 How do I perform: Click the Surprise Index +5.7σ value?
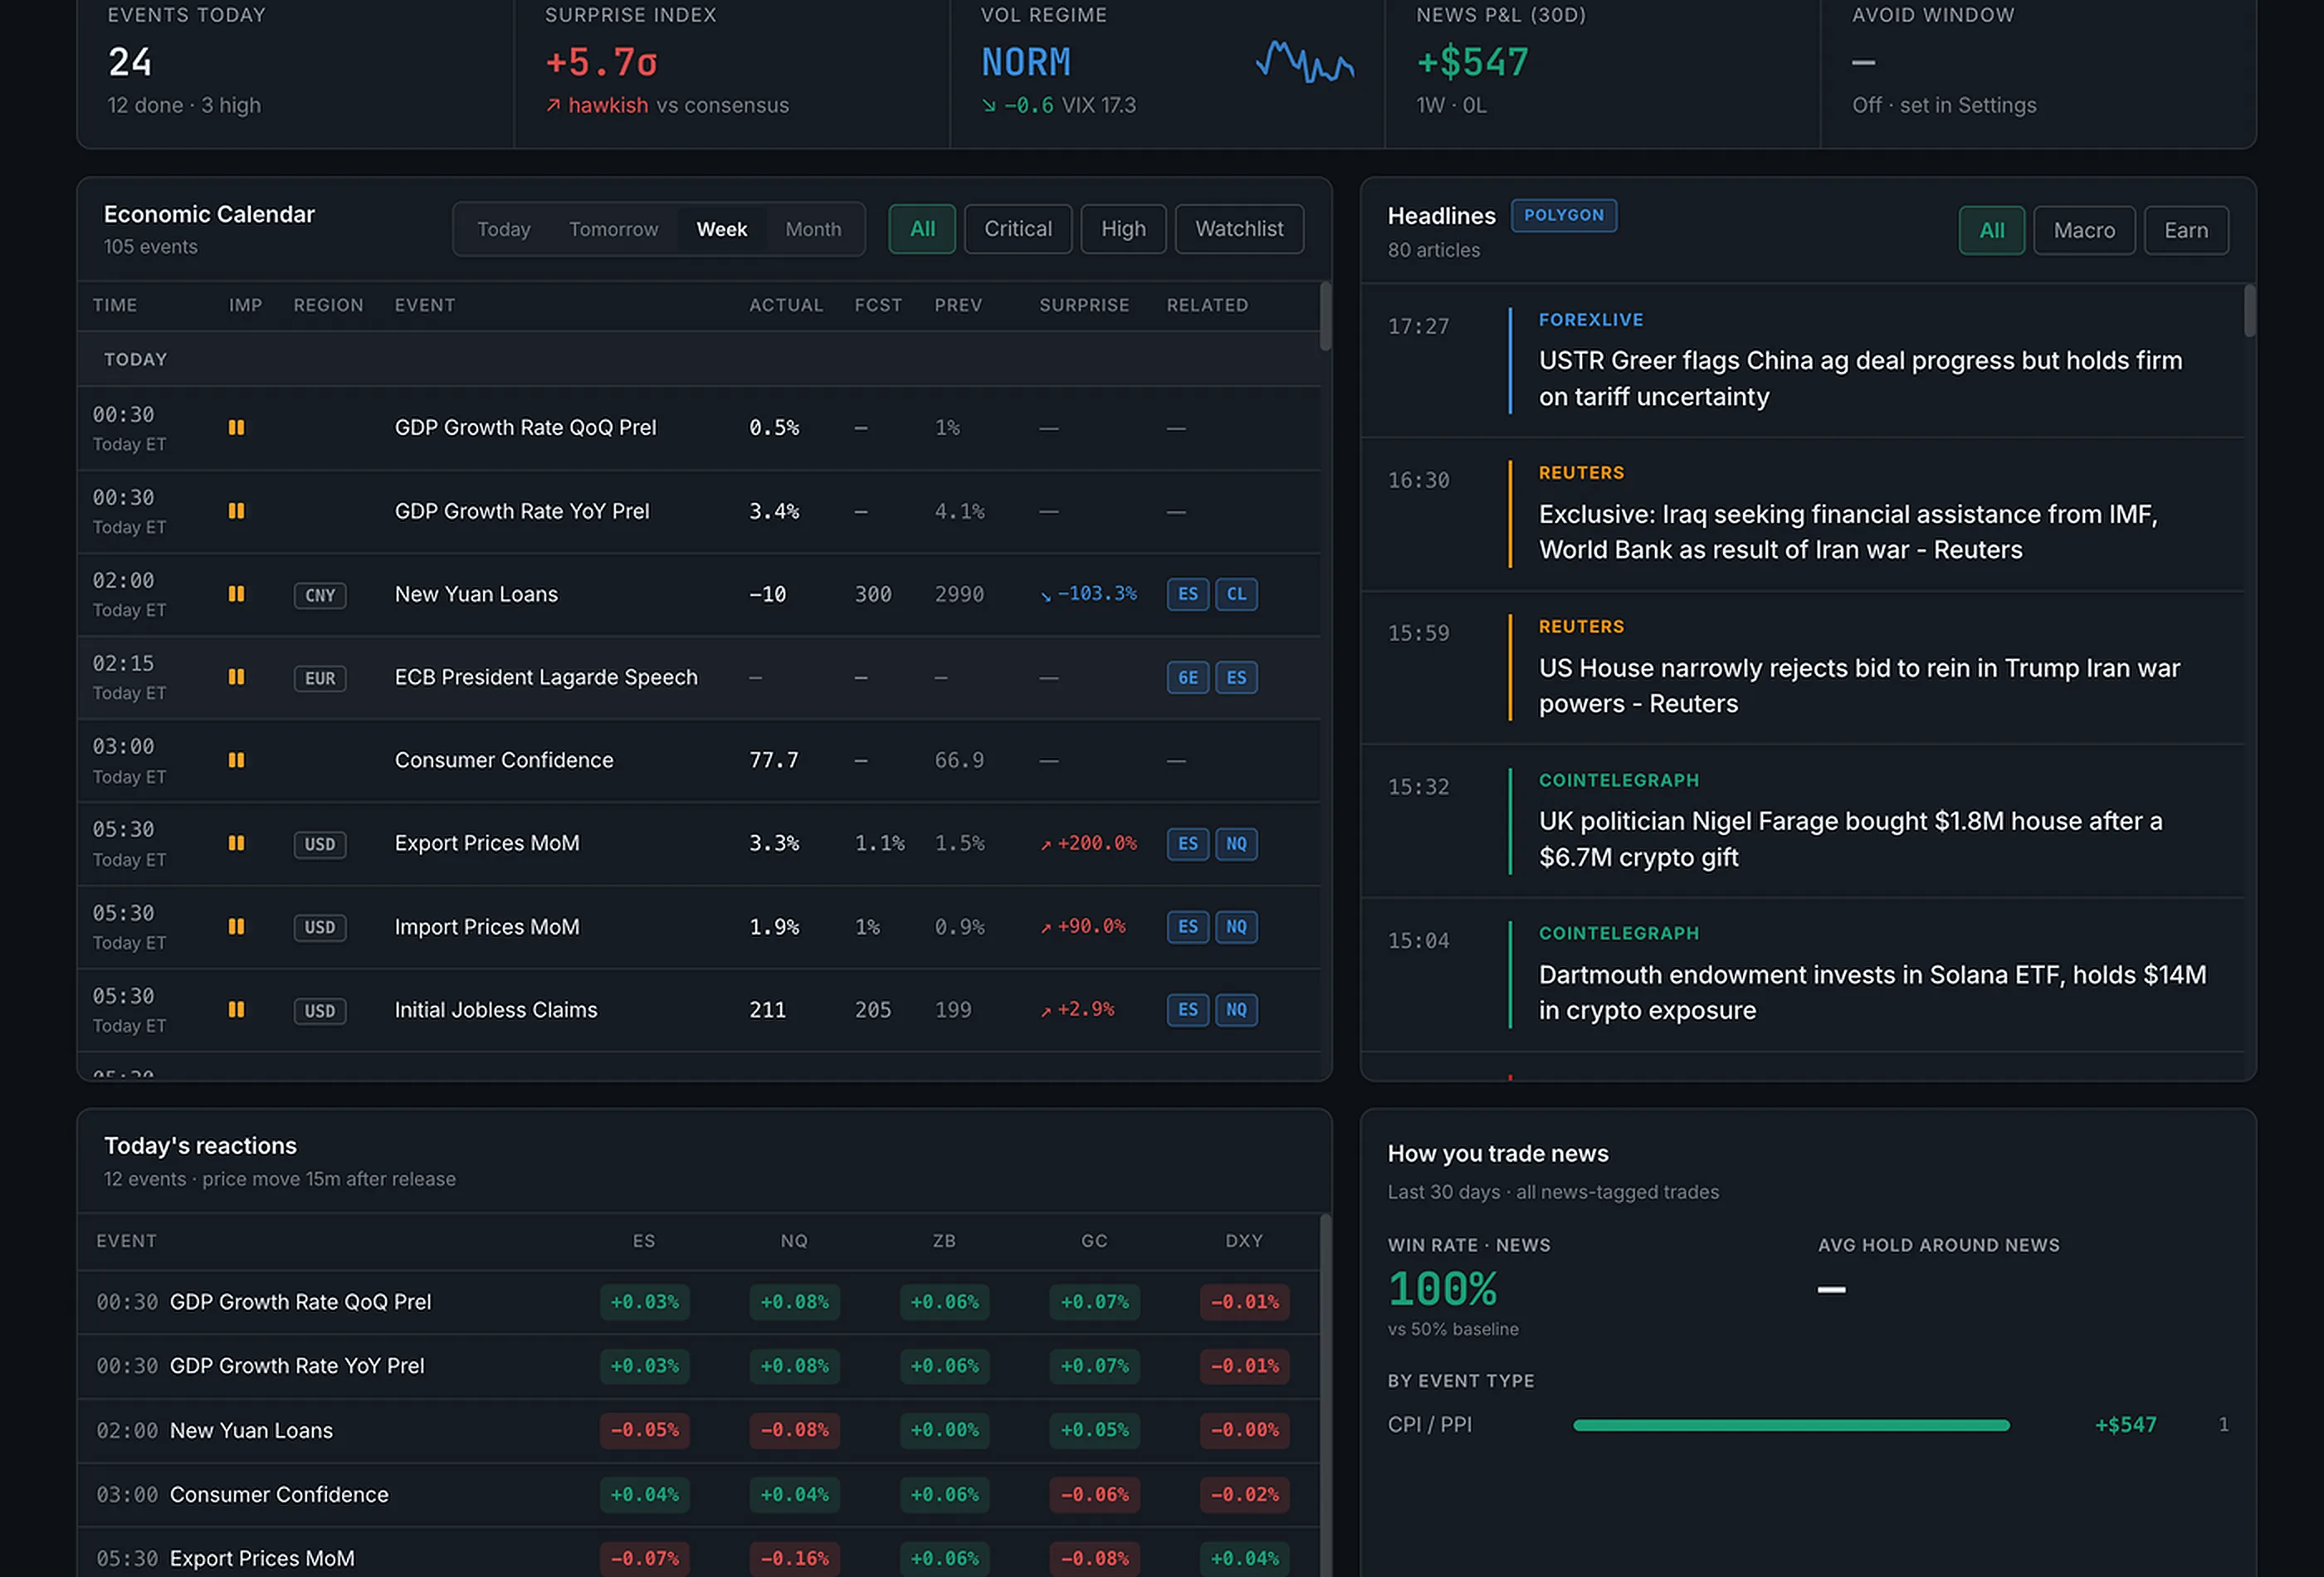tap(601, 63)
